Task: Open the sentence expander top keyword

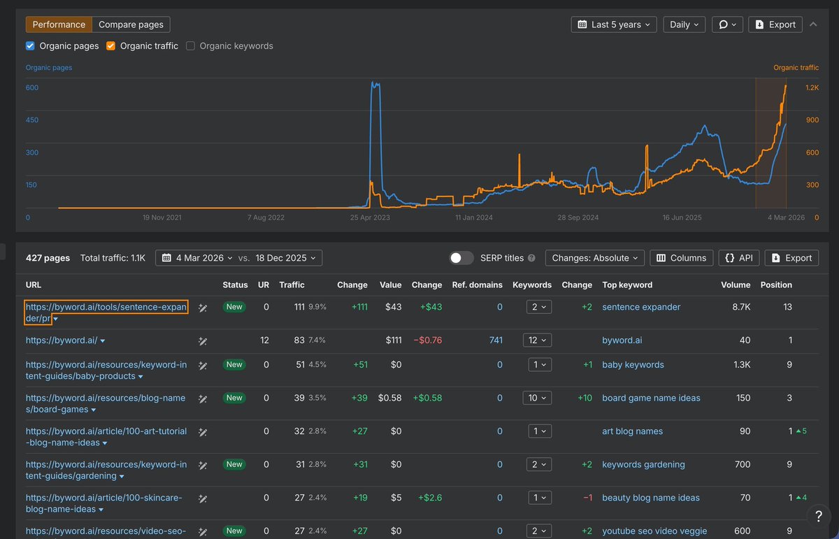Action: 641,307
